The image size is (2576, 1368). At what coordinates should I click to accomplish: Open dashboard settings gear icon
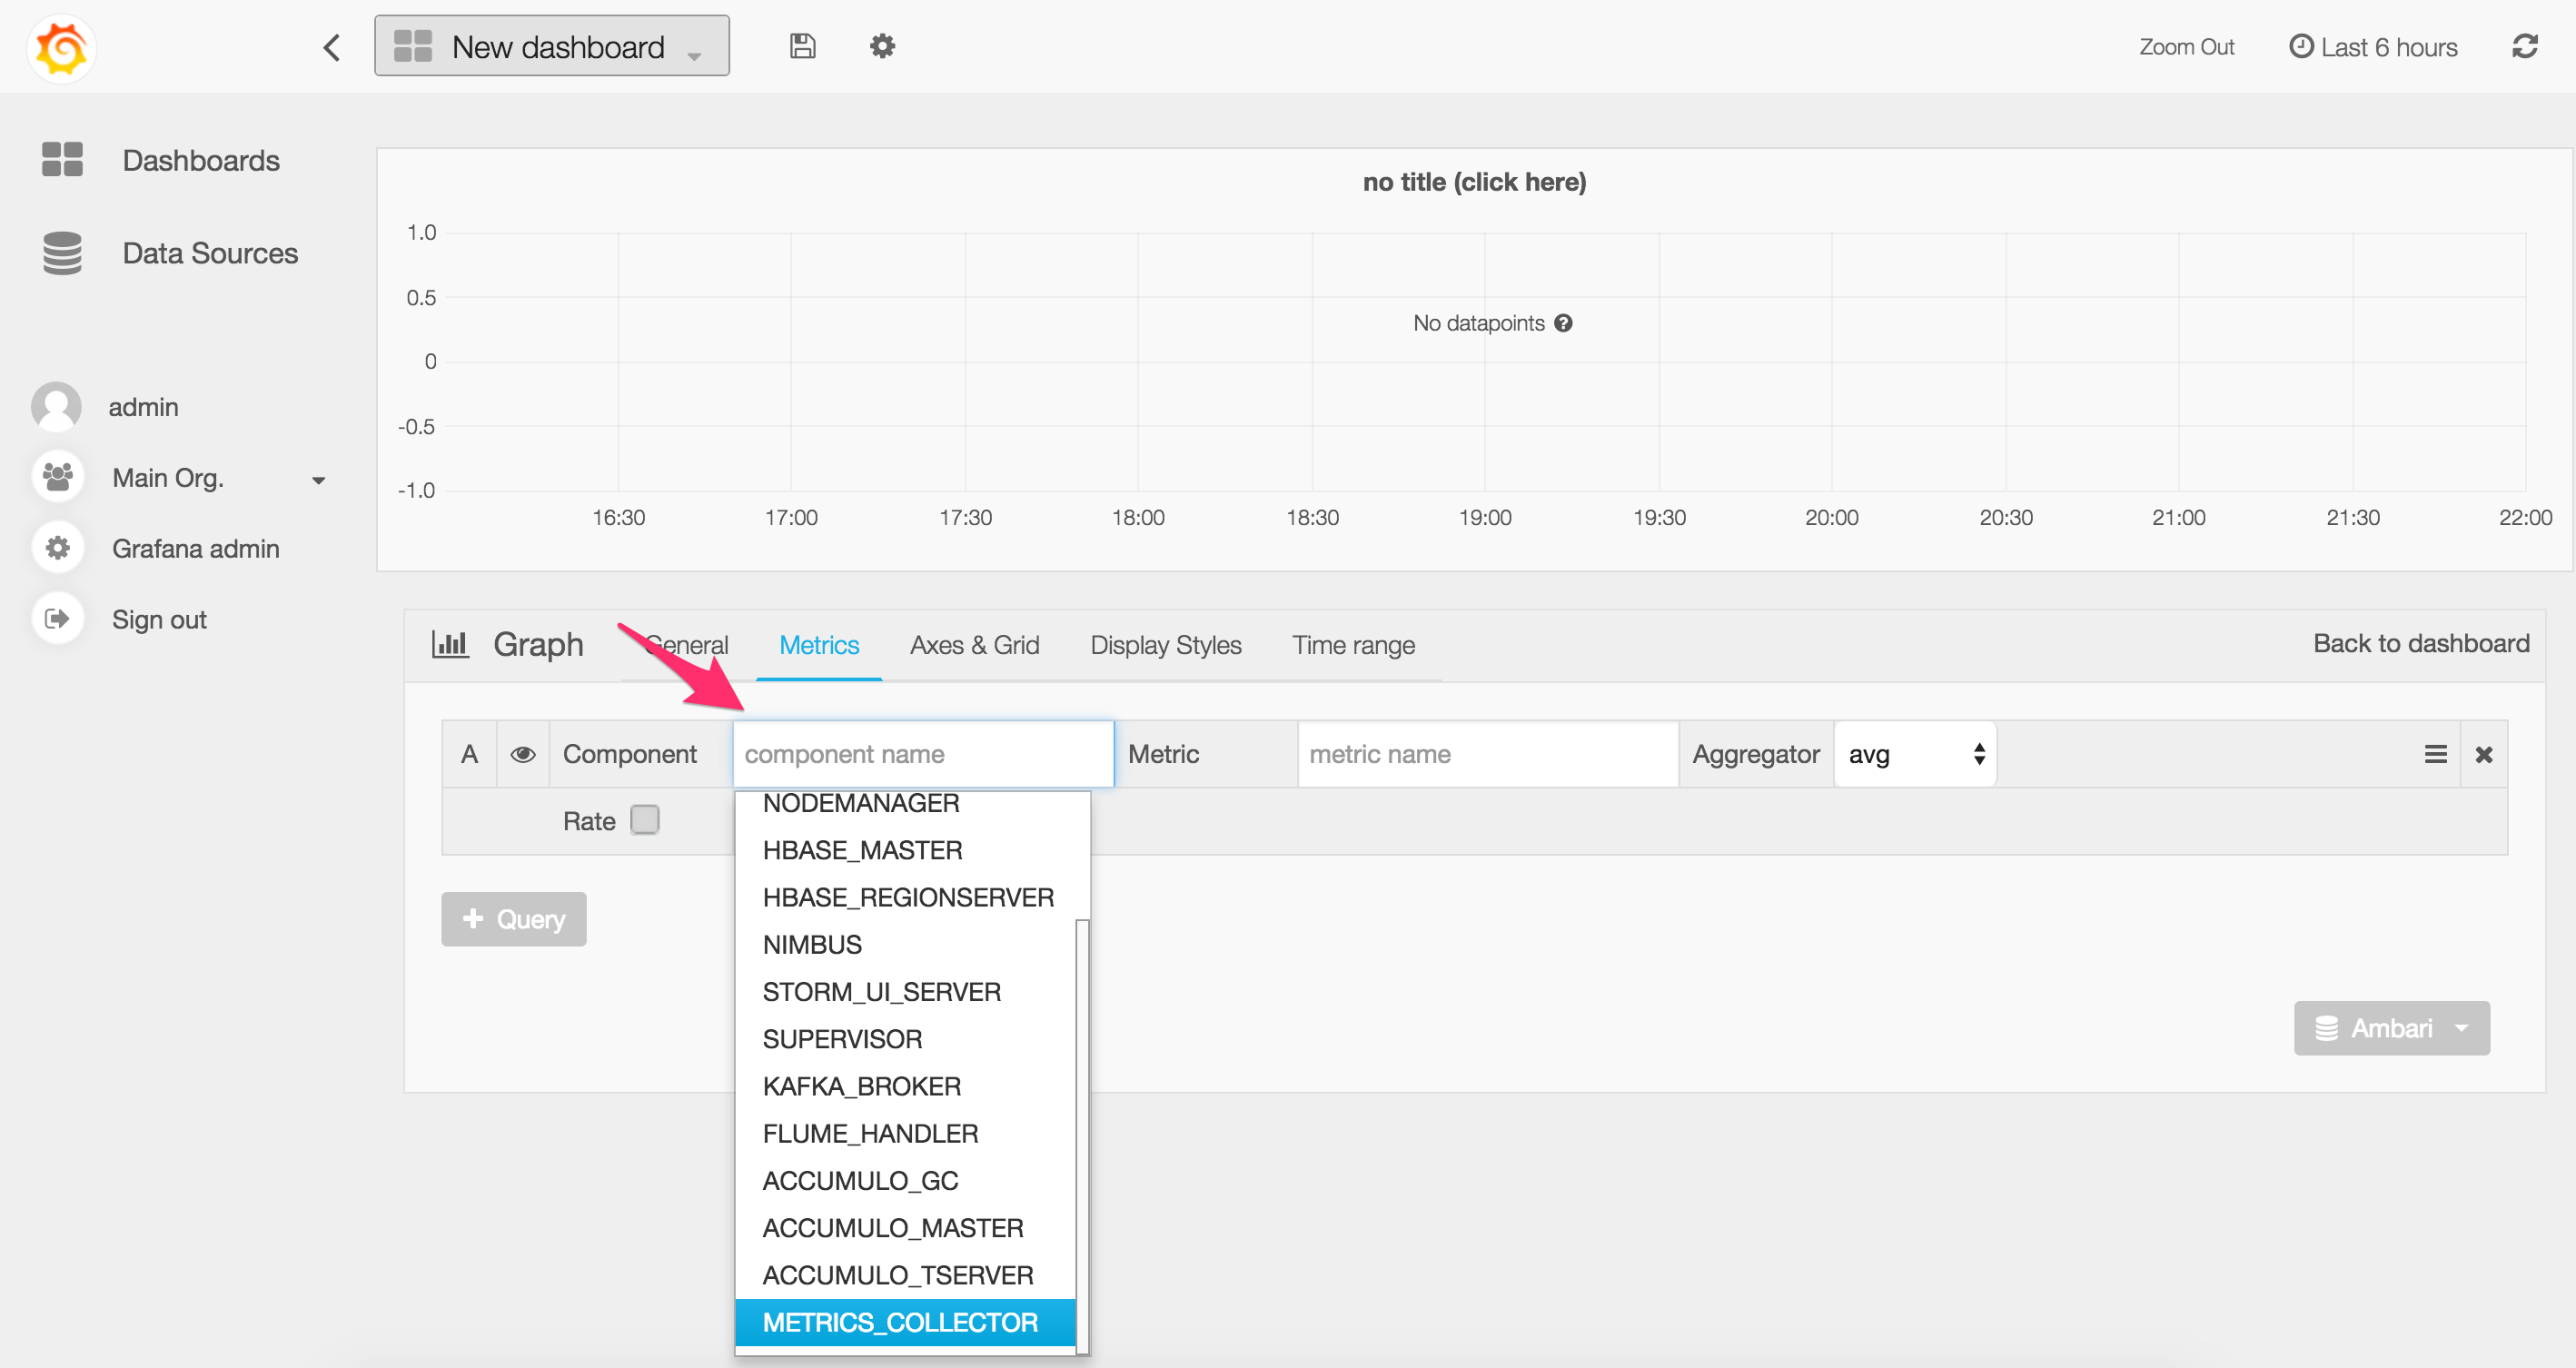tap(881, 46)
